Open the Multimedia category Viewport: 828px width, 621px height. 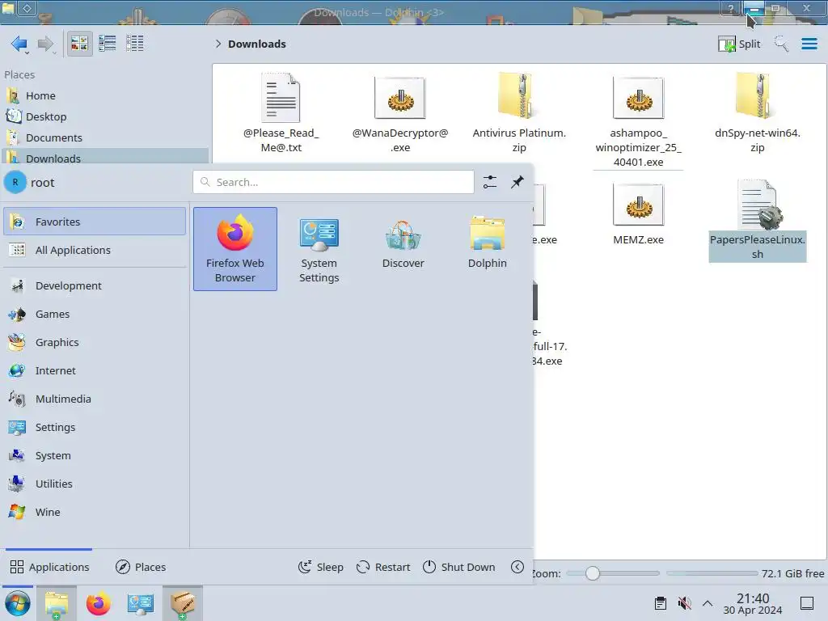[x=95, y=399]
